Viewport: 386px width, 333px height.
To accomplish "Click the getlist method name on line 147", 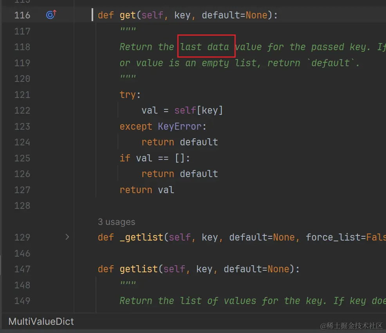I will pos(139,269).
